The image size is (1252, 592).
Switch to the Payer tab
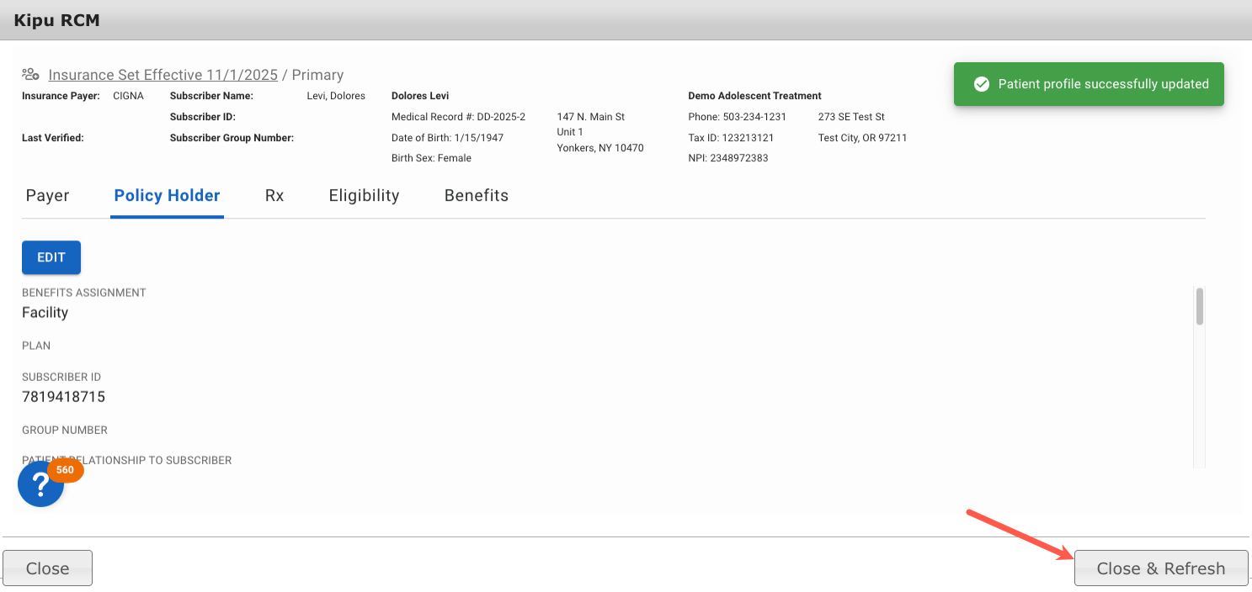coord(47,195)
